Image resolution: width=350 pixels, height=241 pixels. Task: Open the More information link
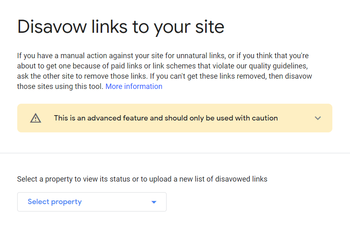pos(134,86)
